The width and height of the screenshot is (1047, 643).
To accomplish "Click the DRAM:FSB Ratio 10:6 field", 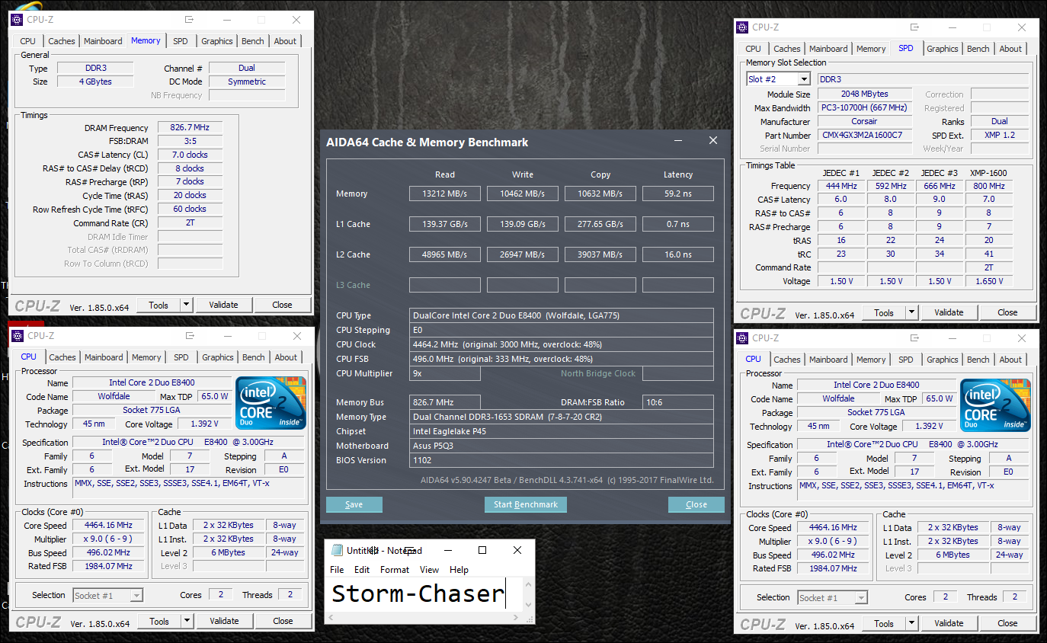I will click(678, 402).
